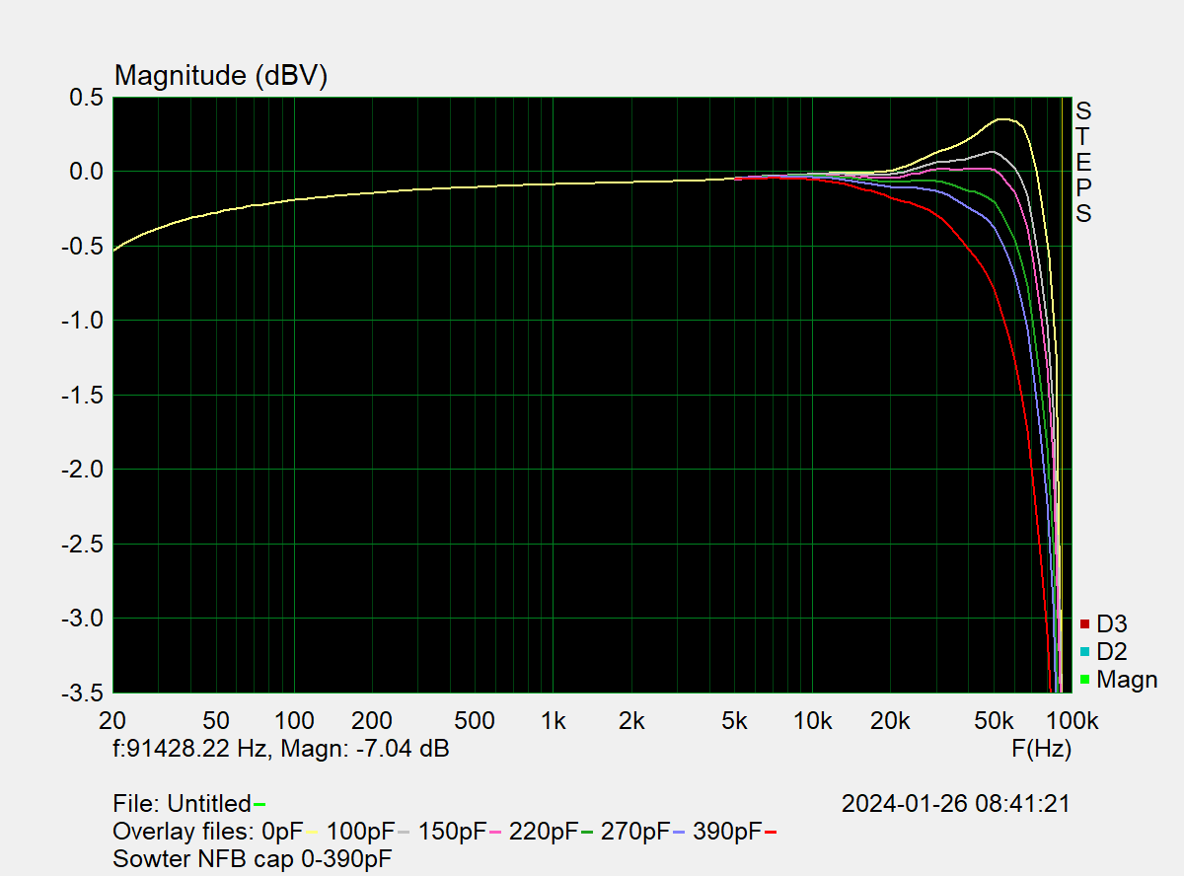Click the 10k frequency axis label
The width and height of the screenshot is (1184, 876).
[x=813, y=721]
